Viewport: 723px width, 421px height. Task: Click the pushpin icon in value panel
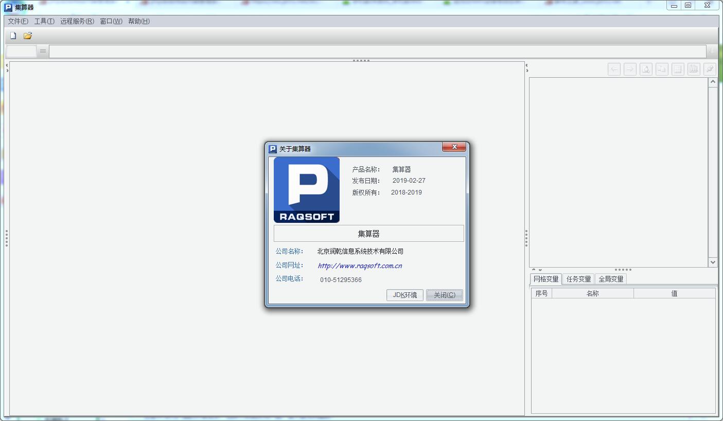click(x=710, y=69)
